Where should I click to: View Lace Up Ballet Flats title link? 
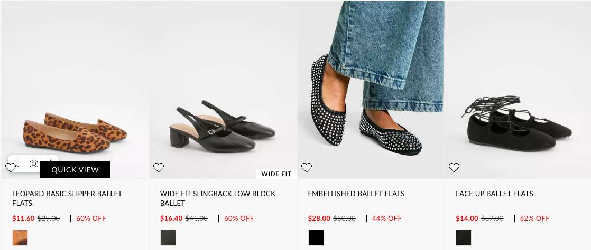pyautogui.click(x=494, y=194)
